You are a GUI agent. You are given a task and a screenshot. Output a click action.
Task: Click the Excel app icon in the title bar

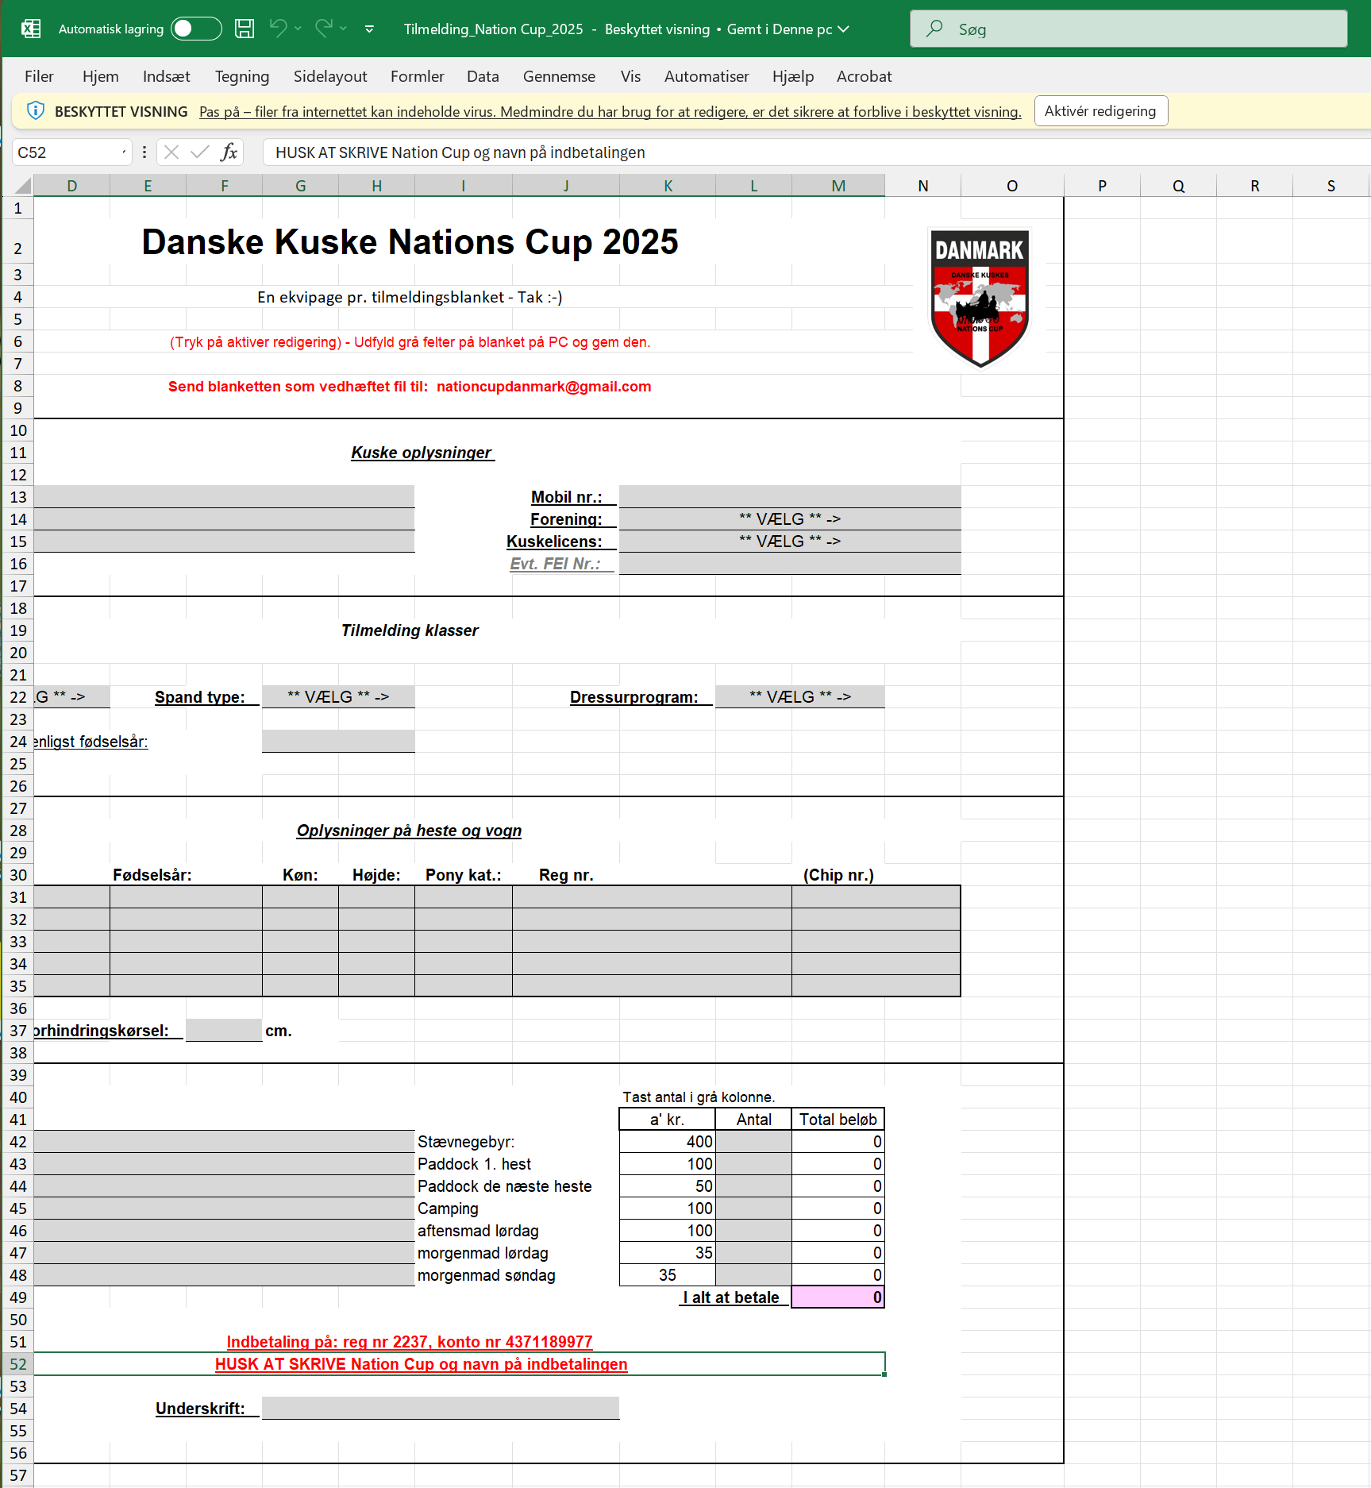[x=31, y=29]
